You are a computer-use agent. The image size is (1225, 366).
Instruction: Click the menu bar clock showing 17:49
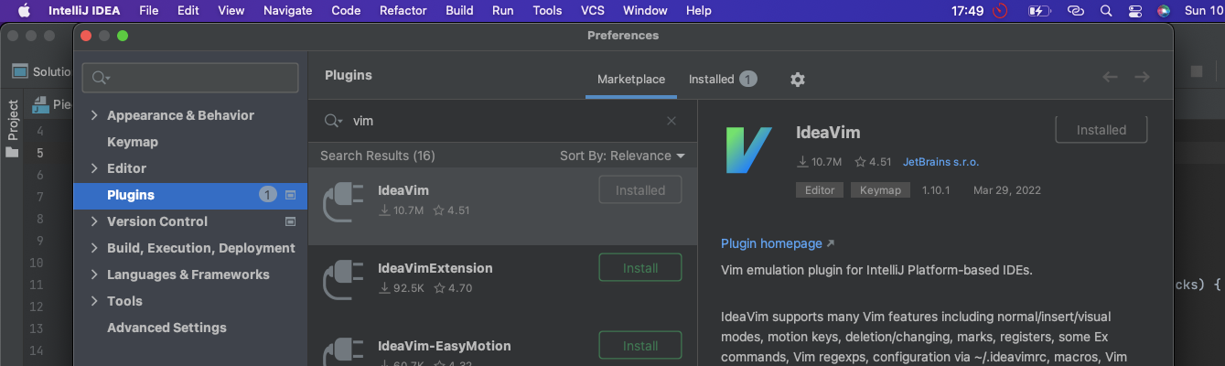coord(967,11)
